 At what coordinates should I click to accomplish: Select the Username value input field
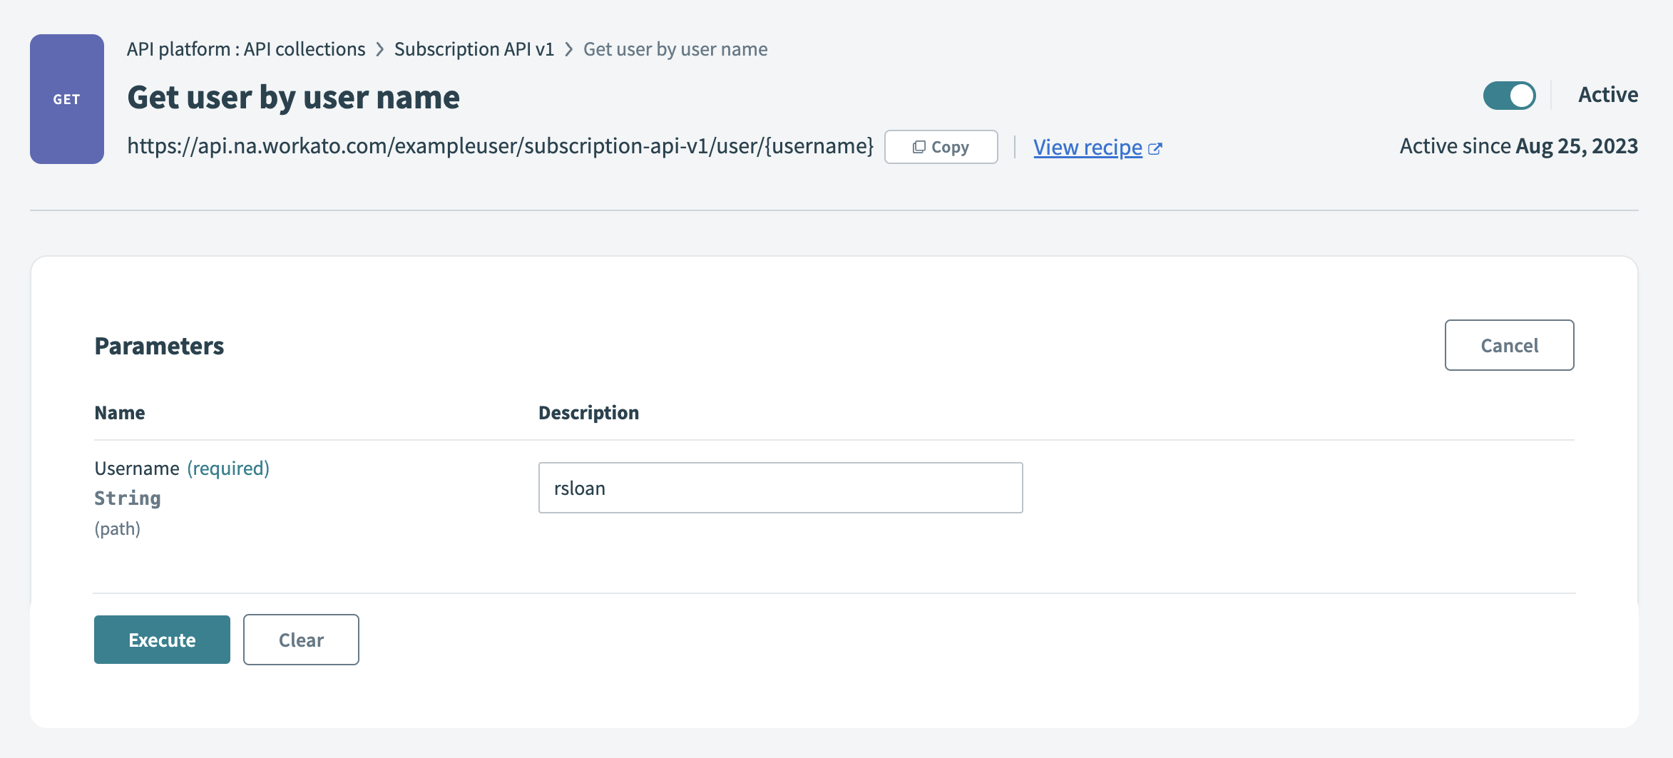tap(780, 488)
